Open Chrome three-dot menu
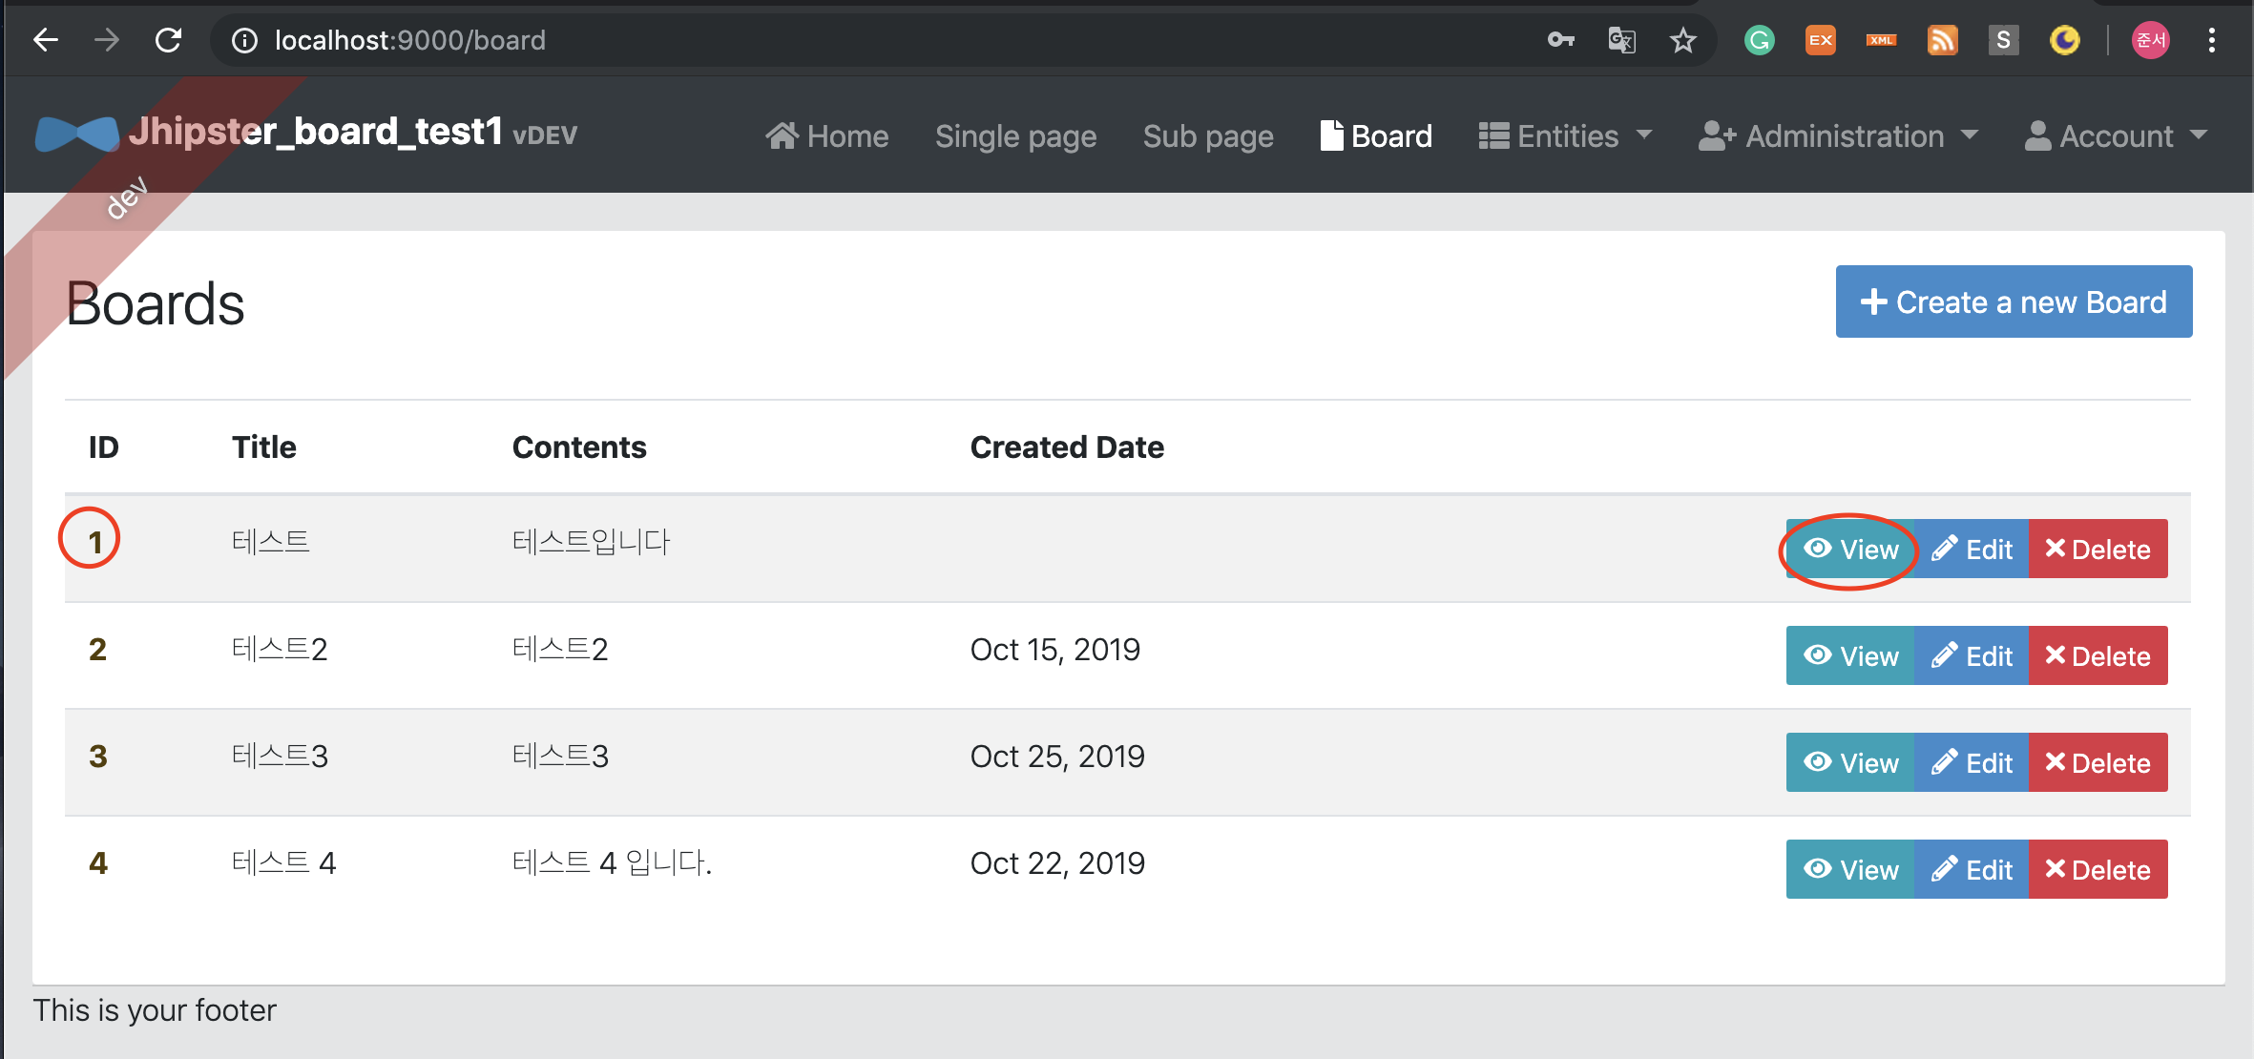 tap(2211, 40)
